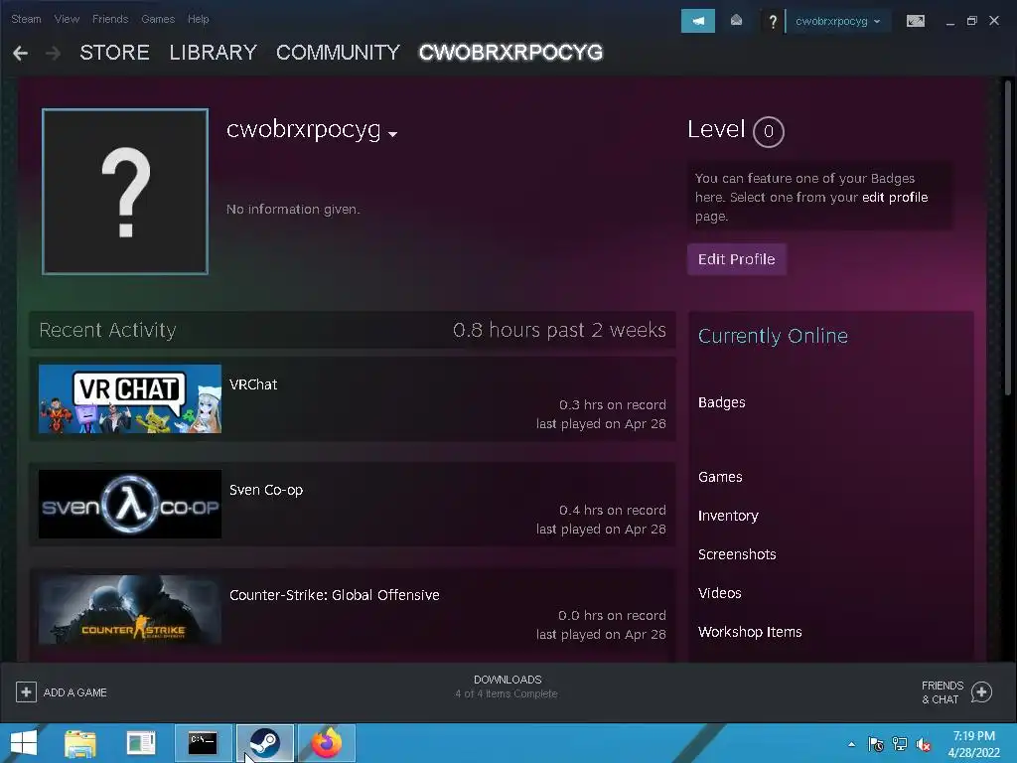
Task: Open the Videos link
Action: point(719,593)
